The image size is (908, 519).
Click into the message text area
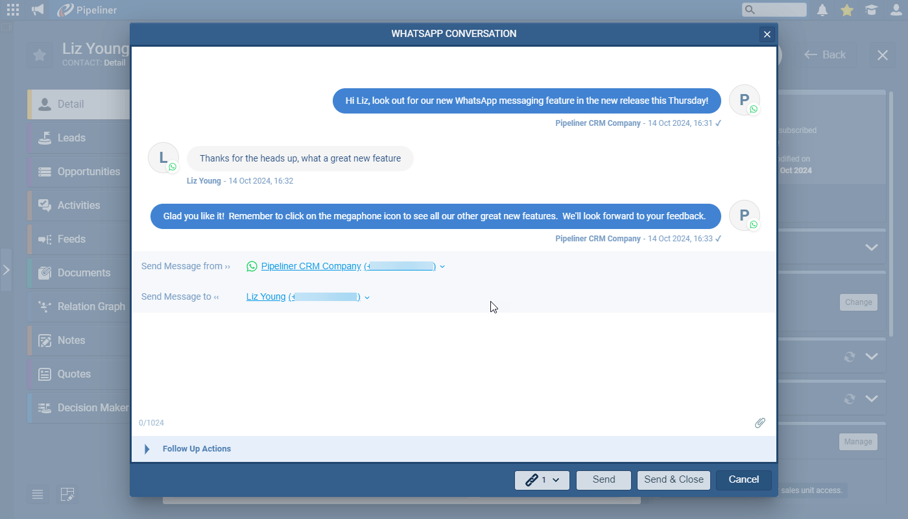click(x=453, y=363)
